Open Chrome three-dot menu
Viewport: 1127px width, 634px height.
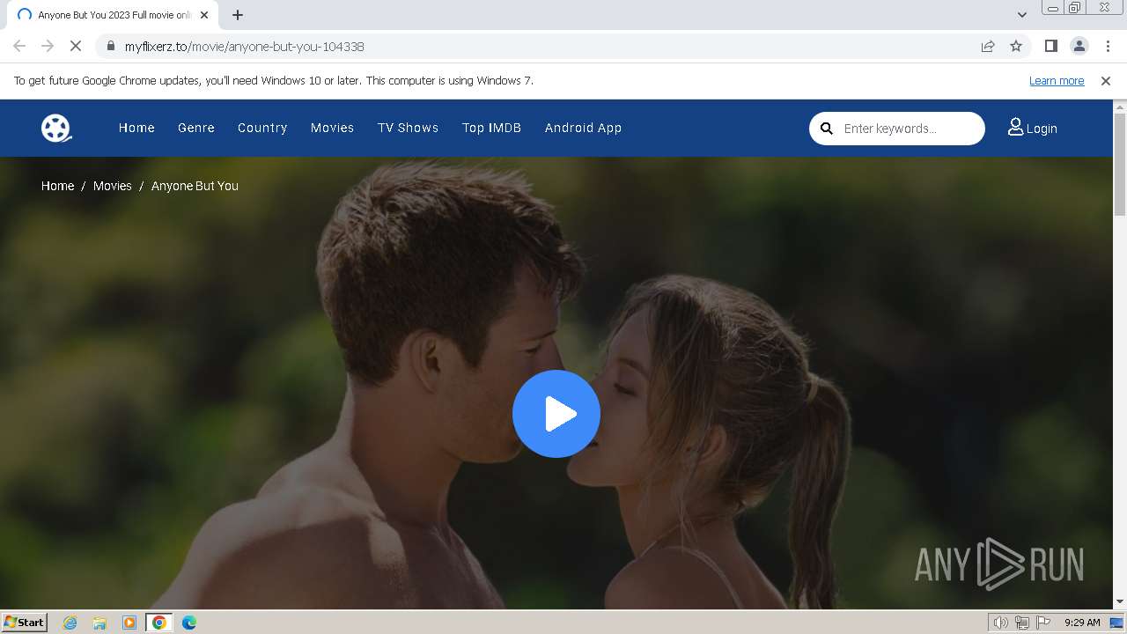pos(1108,46)
